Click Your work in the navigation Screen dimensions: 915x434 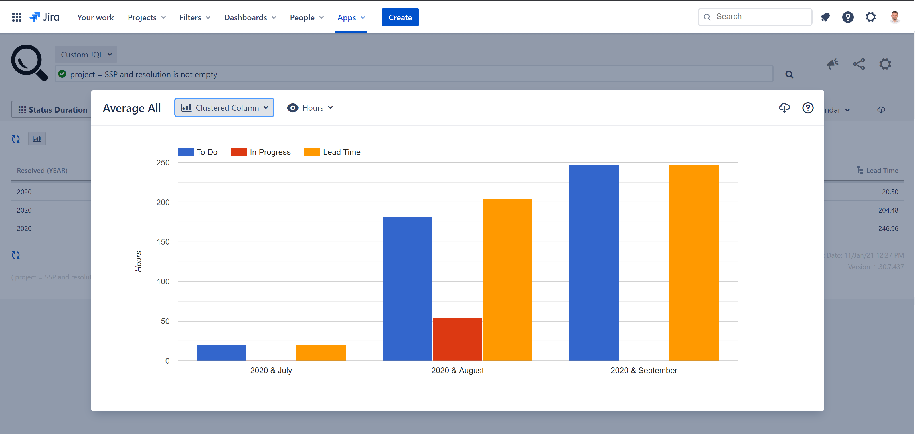(95, 17)
